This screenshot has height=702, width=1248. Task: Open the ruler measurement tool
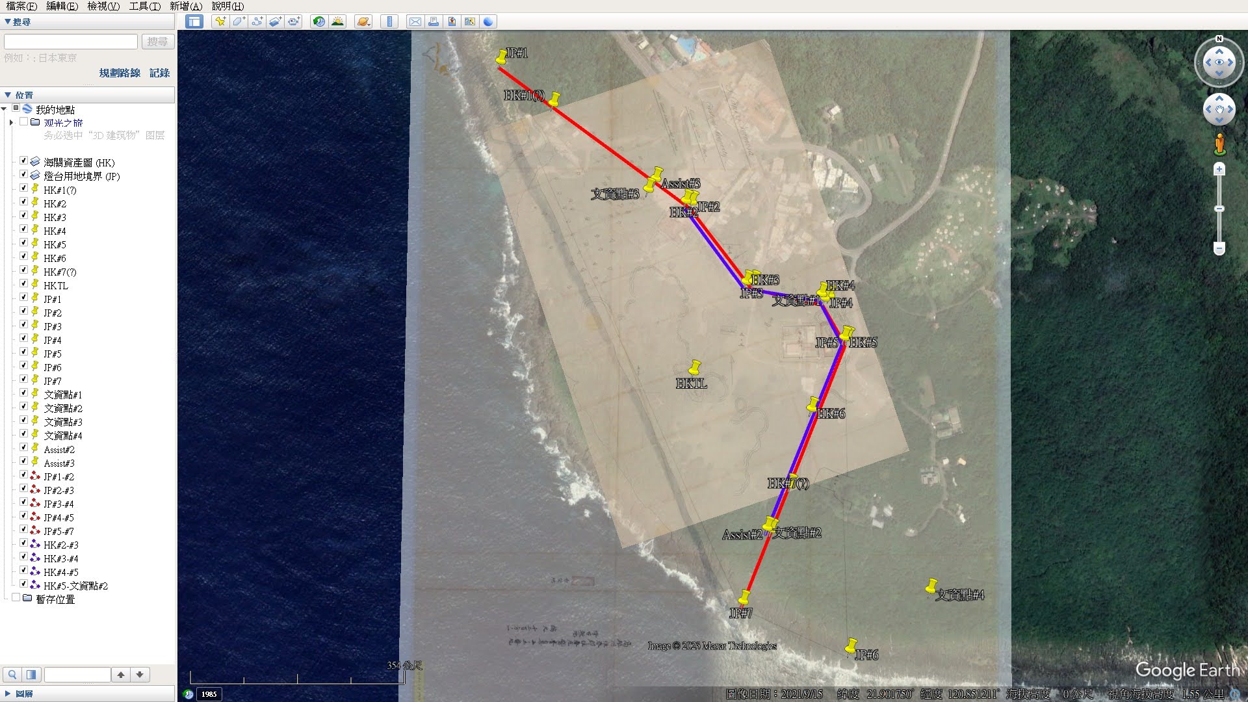tap(389, 21)
